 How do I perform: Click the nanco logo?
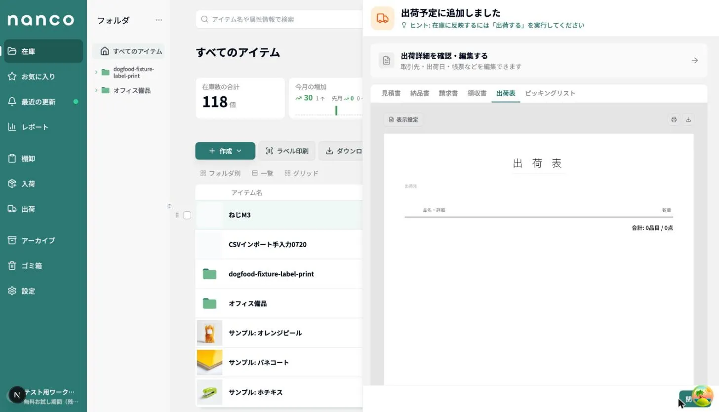coord(41,20)
